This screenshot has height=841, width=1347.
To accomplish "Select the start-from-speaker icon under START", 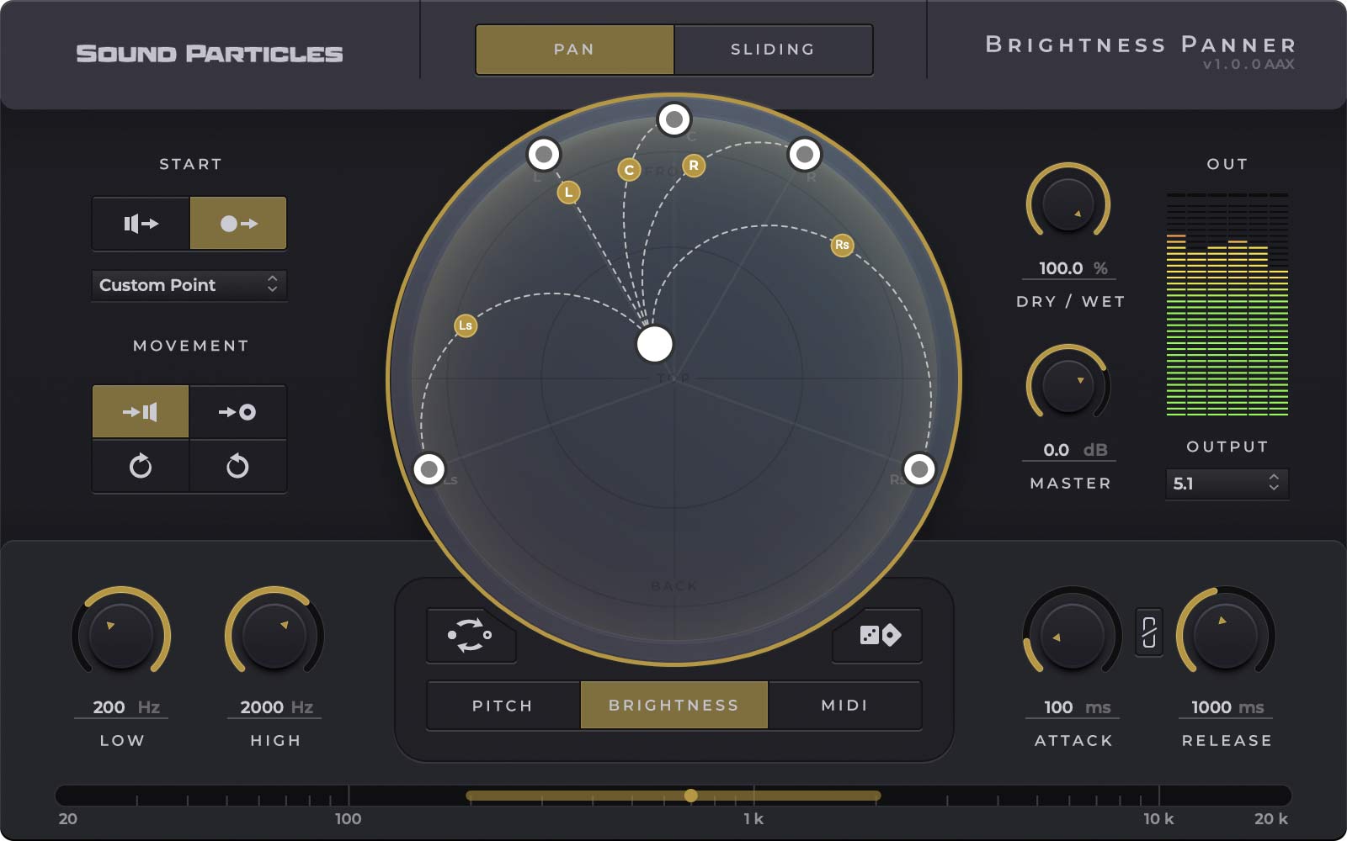I will tap(140, 223).
